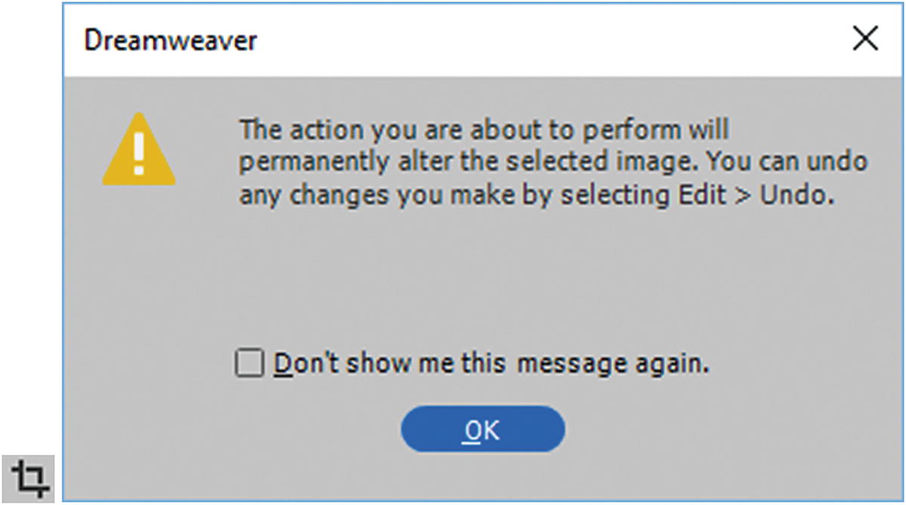
Task: Close the Dreamweaver dialog with X
Action: coord(865,39)
